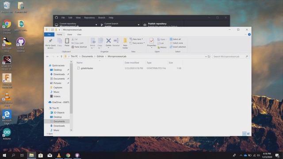Switch to Details view icon in status bar
This screenshot has width=283, height=159.
pyautogui.click(x=244, y=133)
